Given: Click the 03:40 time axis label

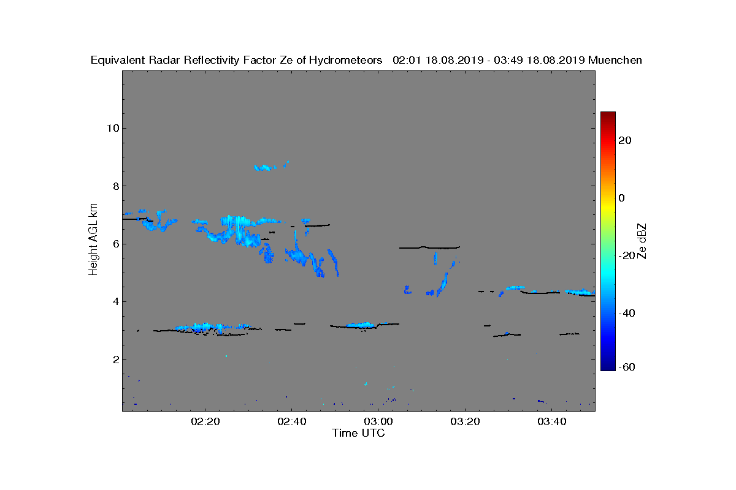Looking at the screenshot, I should 552,422.
